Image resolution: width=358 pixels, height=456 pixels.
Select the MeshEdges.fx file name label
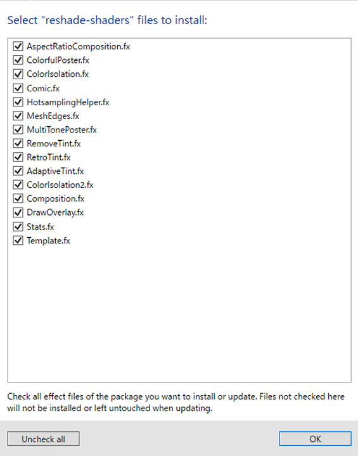(x=53, y=116)
